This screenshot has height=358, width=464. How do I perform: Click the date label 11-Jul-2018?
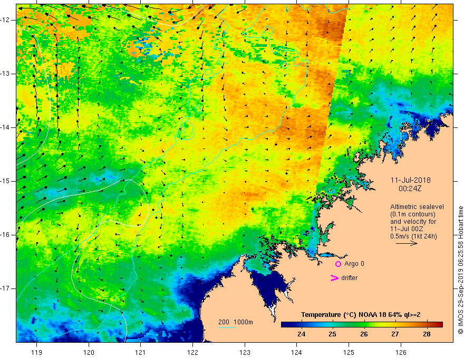(410, 180)
